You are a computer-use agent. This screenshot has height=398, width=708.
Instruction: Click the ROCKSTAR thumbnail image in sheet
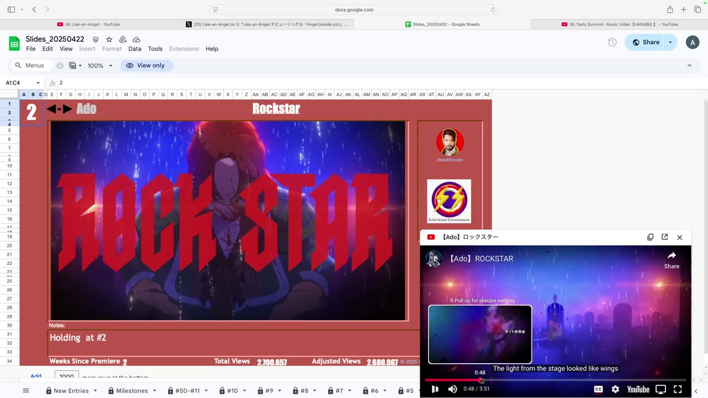pos(228,221)
